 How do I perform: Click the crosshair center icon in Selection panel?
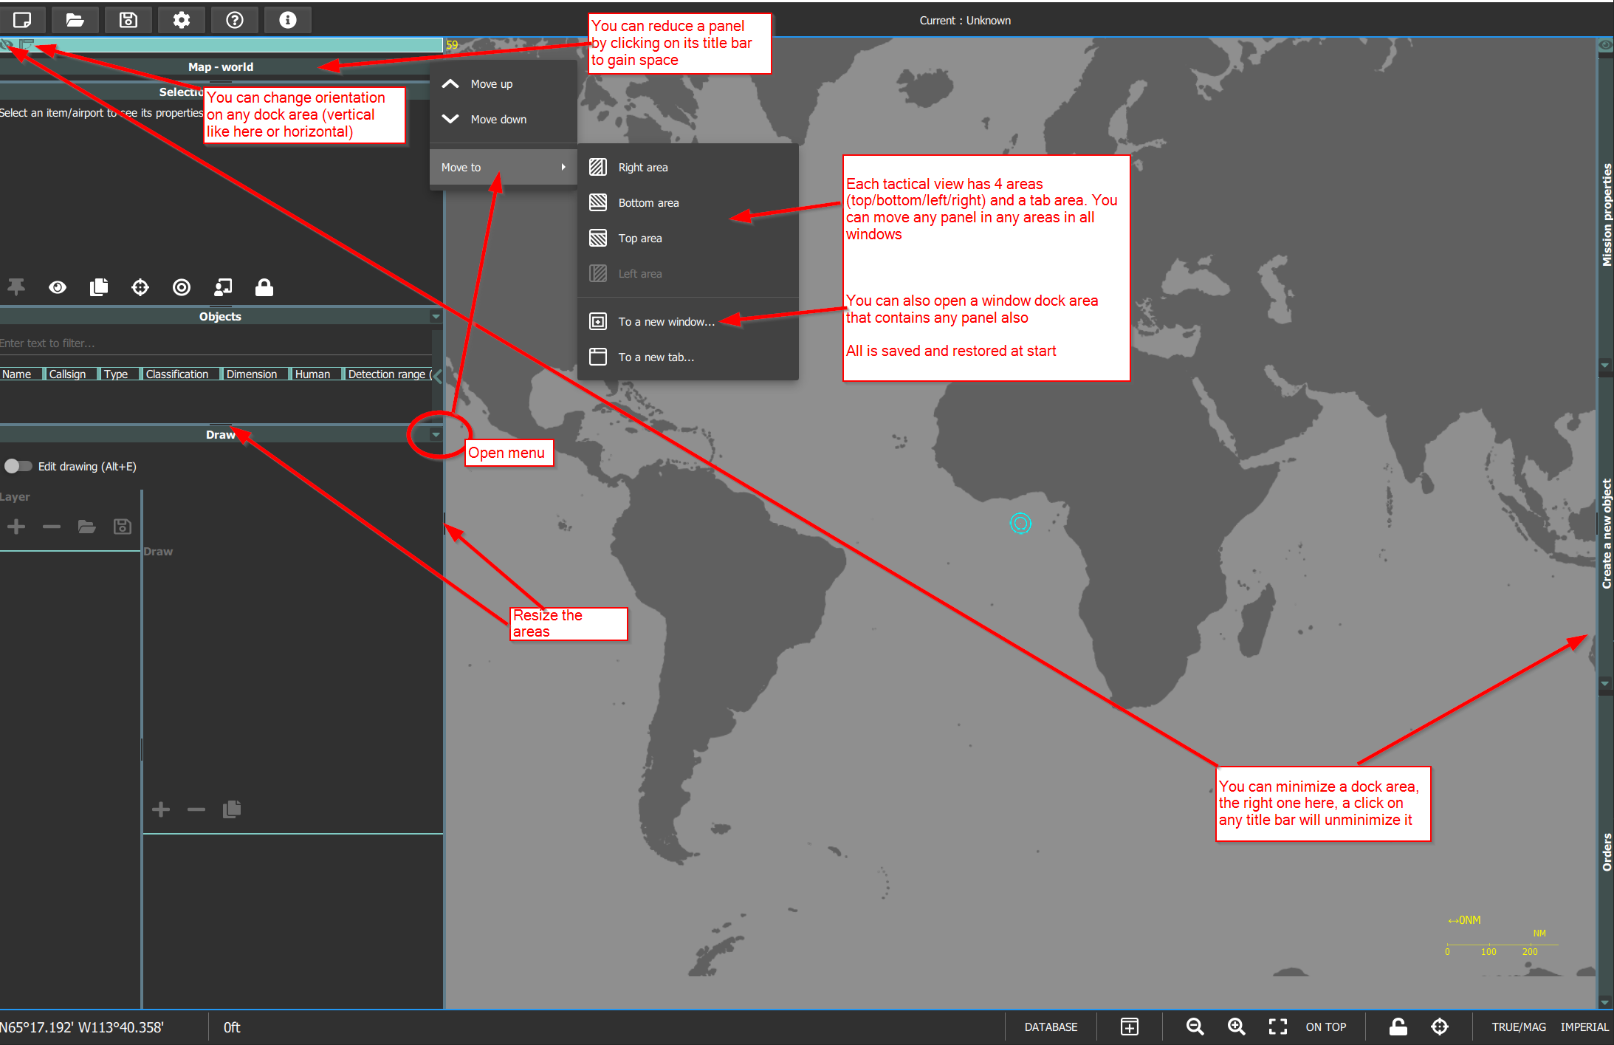(x=140, y=287)
